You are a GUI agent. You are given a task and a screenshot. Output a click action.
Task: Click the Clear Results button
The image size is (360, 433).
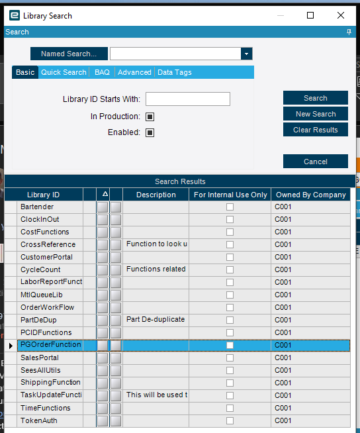click(x=316, y=130)
